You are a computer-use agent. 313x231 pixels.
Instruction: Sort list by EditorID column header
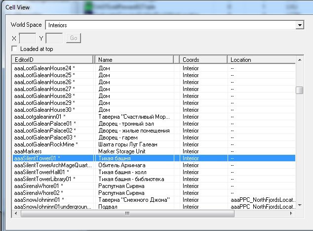[x=52, y=60]
